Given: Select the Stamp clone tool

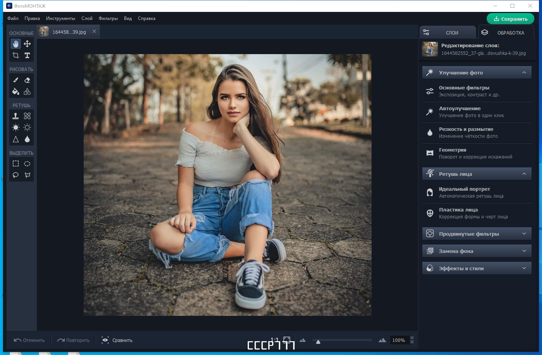Looking at the screenshot, I should [16, 116].
